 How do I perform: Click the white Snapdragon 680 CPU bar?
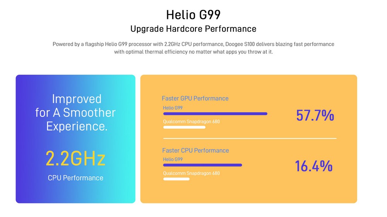click(x=176, y=179)
